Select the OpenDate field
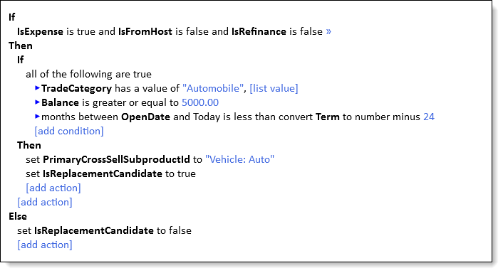 pyautogui.click(x=145, y=117)
